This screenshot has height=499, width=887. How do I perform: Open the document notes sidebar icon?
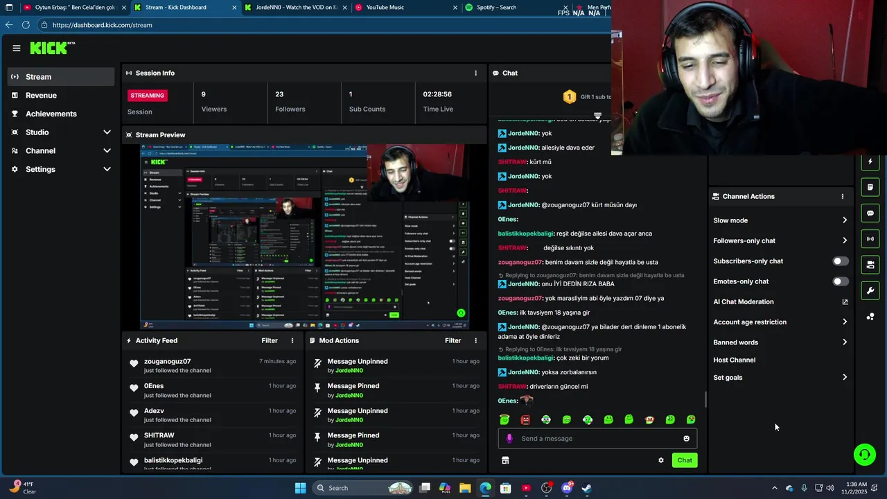(x=870, y=187)
